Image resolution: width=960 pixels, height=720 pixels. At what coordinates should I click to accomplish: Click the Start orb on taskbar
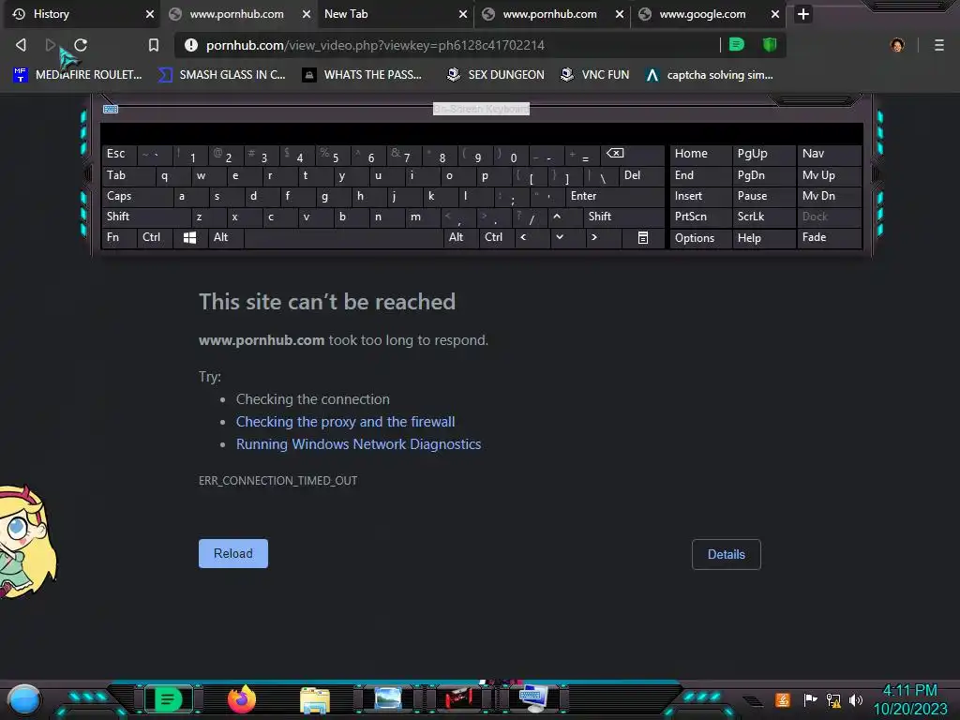tap(24, 700)
